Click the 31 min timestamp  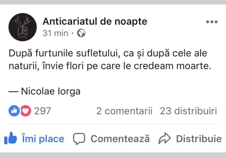(55, 33)
